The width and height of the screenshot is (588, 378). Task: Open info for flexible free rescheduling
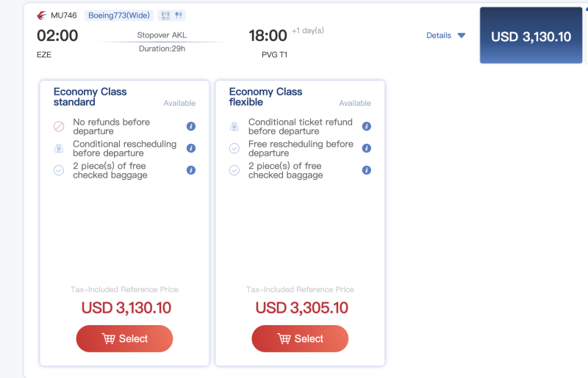[x=367, y=148]
